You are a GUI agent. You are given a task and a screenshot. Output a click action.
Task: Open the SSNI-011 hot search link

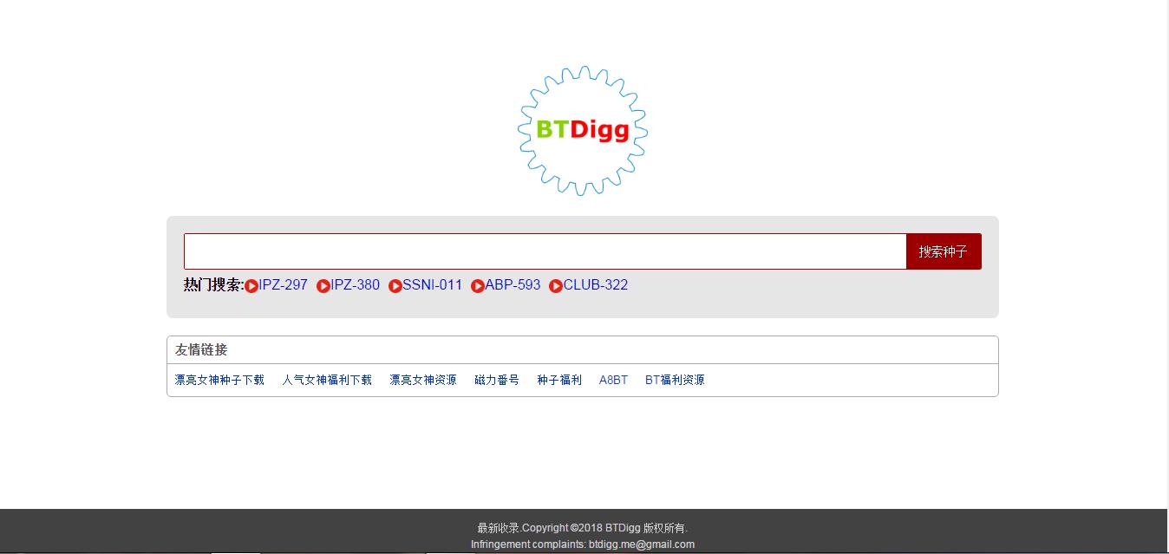click(433, 285)
